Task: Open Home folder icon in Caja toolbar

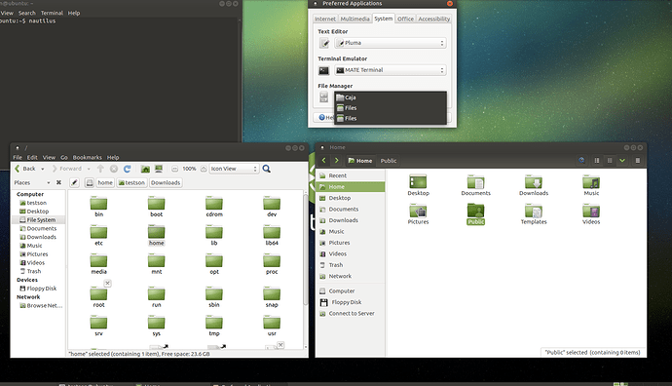Action: [x=145, y=169]
